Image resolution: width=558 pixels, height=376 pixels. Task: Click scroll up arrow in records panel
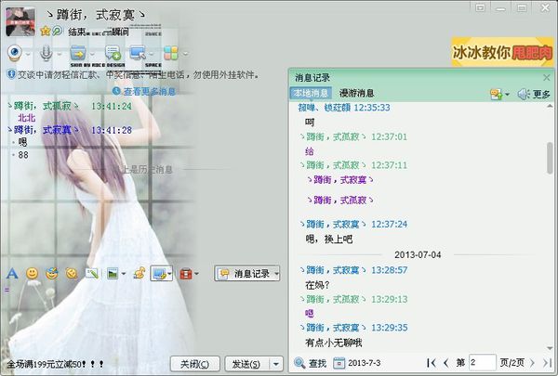pyautogui.click(x=551, y=107)
